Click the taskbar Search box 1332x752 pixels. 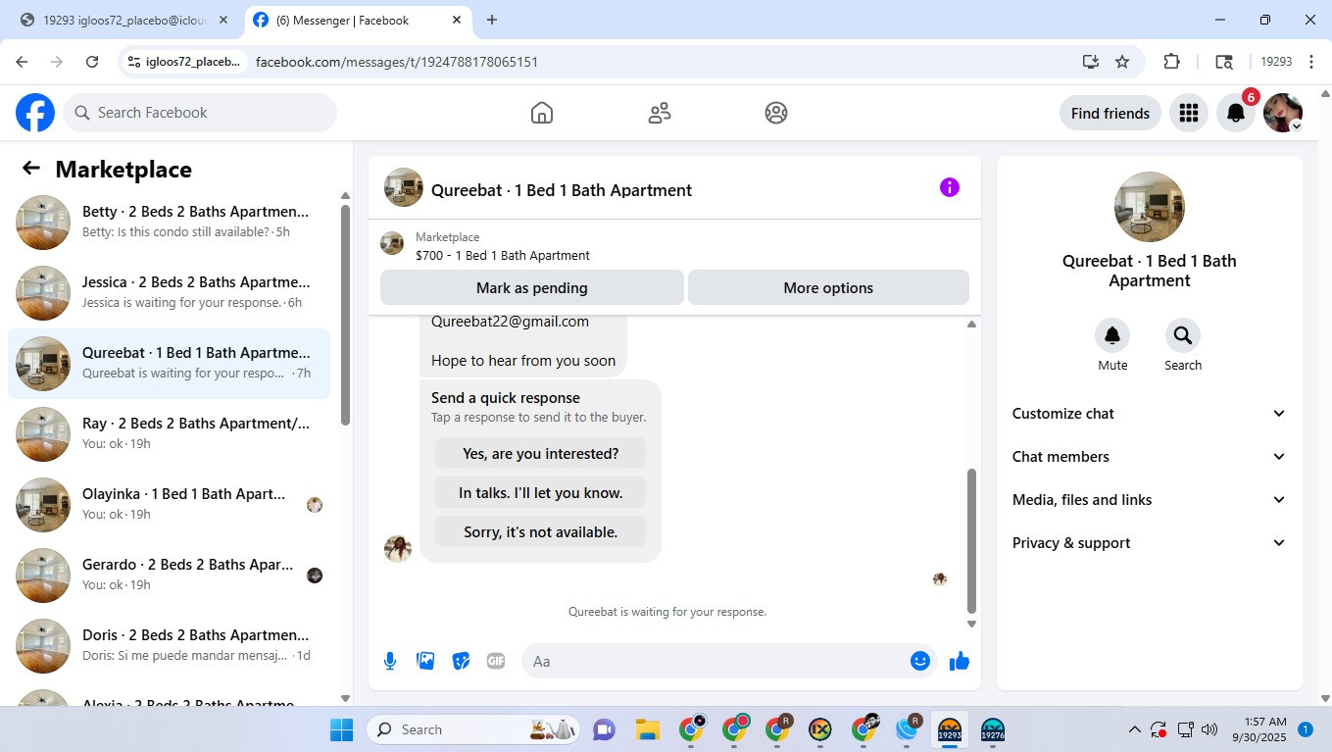(473, 729)
